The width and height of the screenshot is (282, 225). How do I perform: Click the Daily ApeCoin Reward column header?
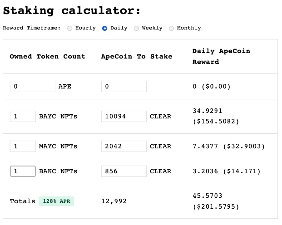coord(221,56)
